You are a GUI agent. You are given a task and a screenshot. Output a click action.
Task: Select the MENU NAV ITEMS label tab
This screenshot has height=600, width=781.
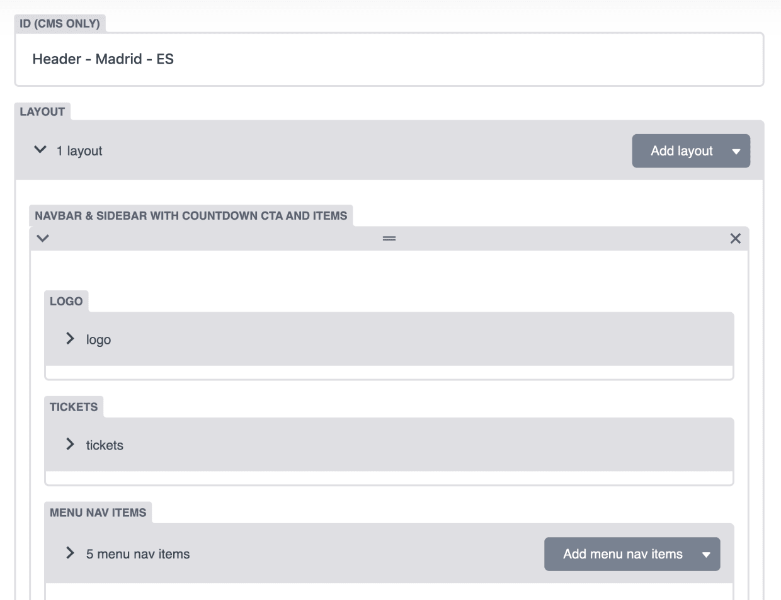(98, 512)
